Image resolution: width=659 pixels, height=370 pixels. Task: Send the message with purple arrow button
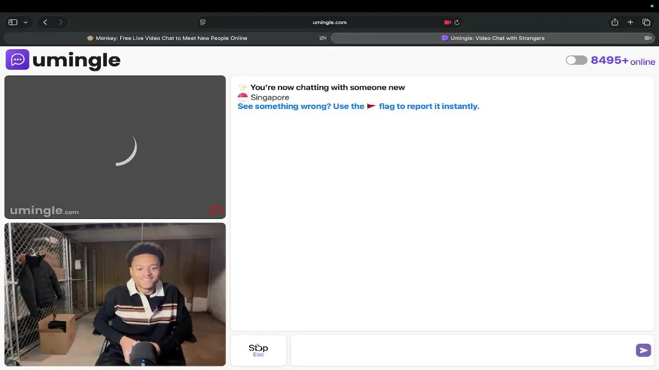click(x=644, y=350)
